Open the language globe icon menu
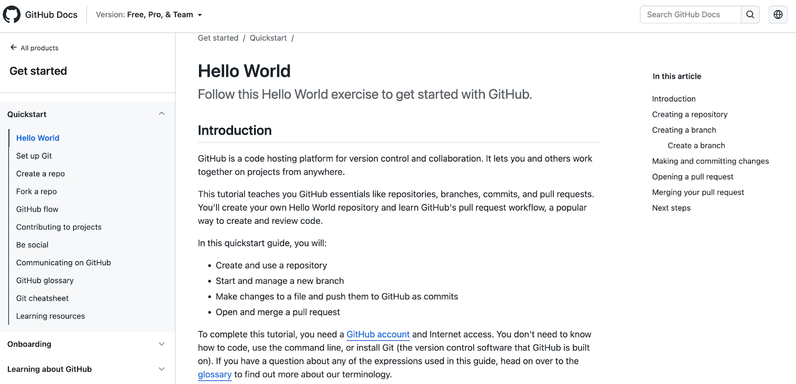 pyautogui.click(x=778, y=14)
